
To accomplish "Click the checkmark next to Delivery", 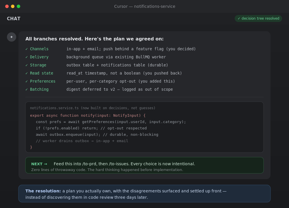I will 27,57.
